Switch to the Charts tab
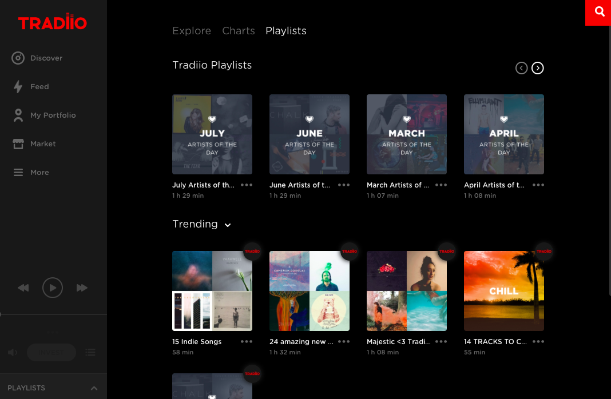 (239, 31)
